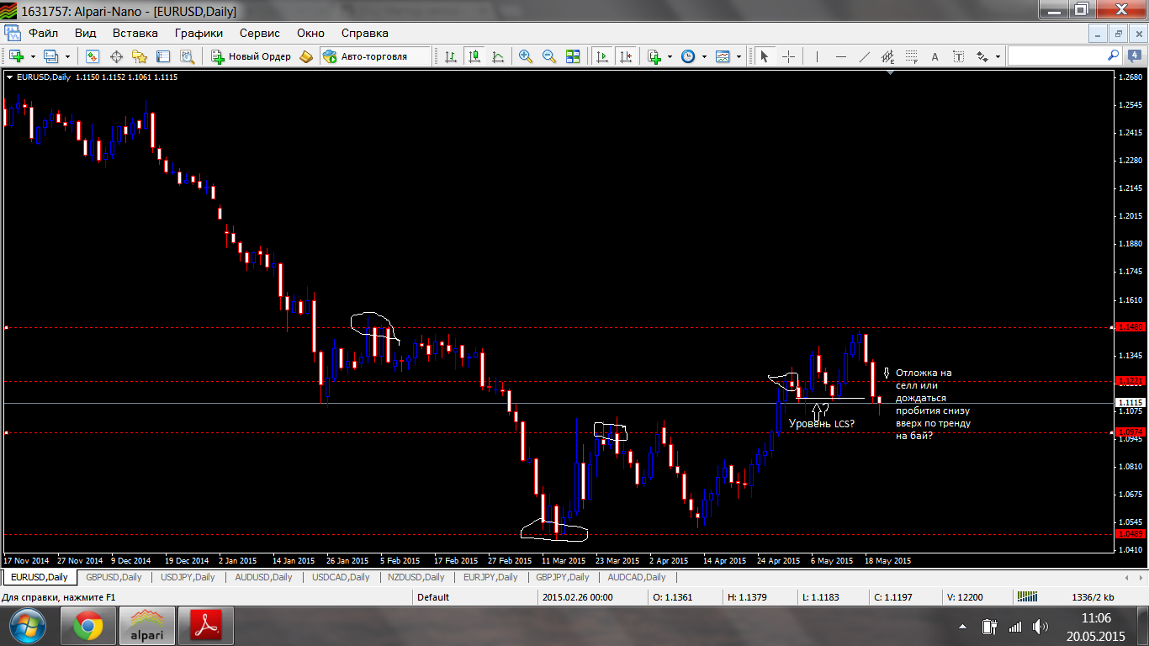Open the Market Watch window icon
This screenshot has height=646, width=1149.
click(x=93, y=56)
